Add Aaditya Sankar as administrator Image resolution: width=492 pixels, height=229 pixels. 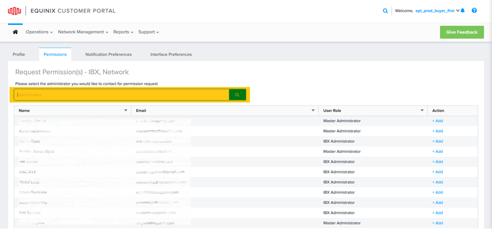(437, 121)
